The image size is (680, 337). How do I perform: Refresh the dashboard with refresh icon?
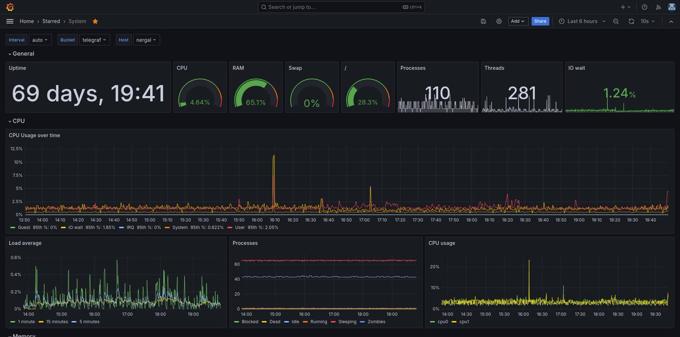[631, 21]
